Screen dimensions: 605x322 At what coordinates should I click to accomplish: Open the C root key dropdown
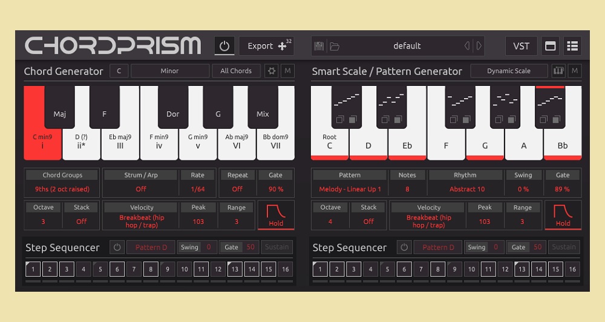pos(119,71)
